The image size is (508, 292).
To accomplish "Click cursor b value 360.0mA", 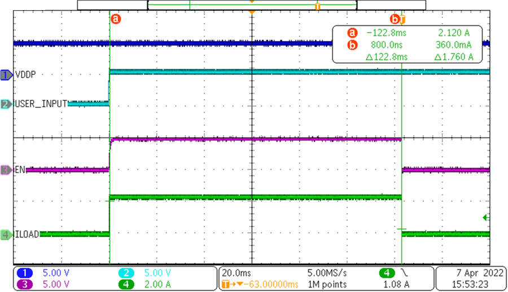I will click(x=454, y=45).
